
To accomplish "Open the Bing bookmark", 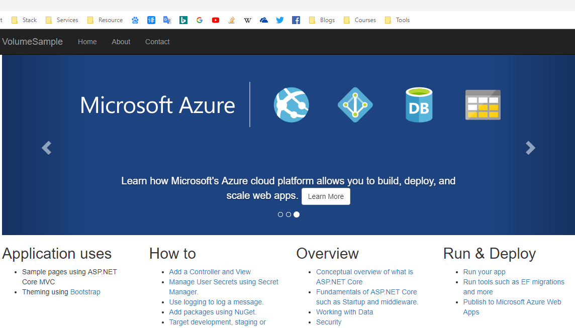I will pyautogui.click(x=183, y=20).
